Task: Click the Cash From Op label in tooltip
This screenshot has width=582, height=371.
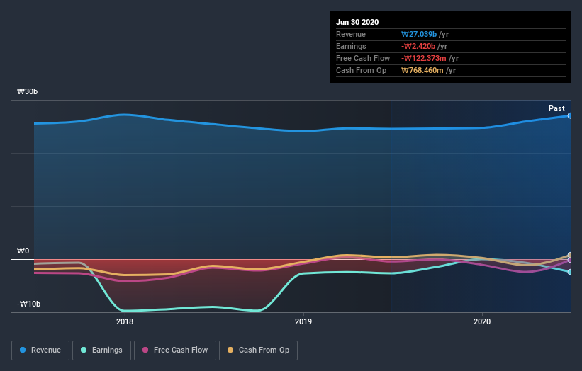Action: [x=361, y=70]
